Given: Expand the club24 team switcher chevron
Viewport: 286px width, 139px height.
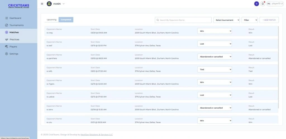Looking at the screenshot, I should click(x=64, y=4).
